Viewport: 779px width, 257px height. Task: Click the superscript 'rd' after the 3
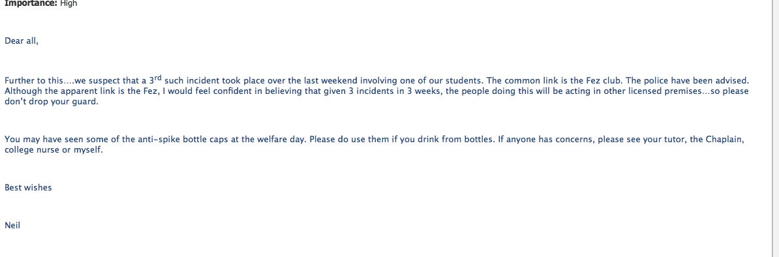(158, 78)
